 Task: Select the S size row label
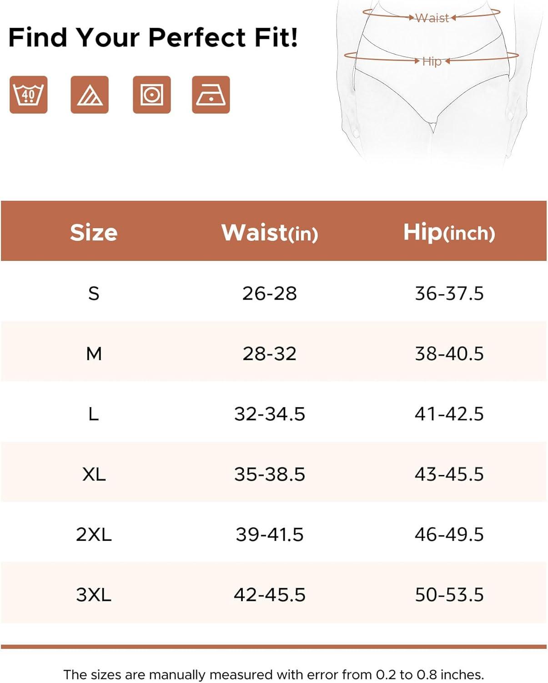coord(94,293)
